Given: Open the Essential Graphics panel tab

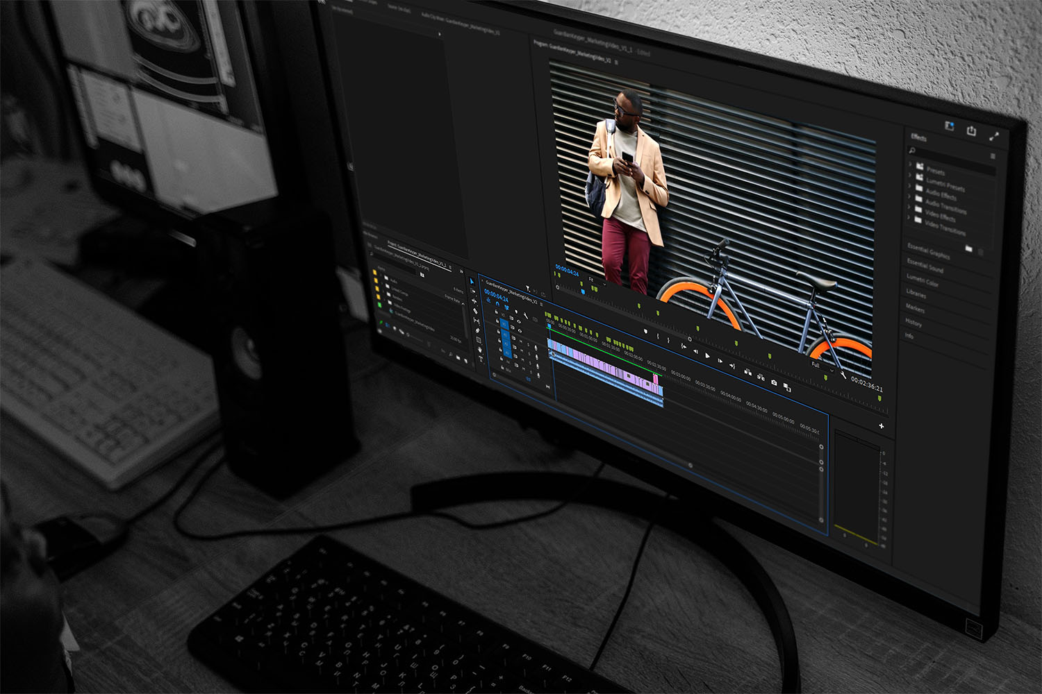Looking at the screenshot, I should 929,251.
